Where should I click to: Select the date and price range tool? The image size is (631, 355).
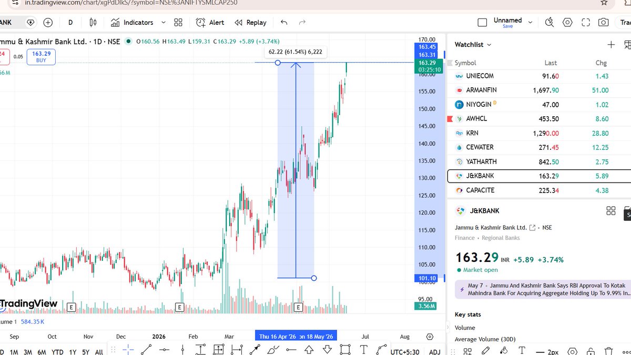pos(218,350)
